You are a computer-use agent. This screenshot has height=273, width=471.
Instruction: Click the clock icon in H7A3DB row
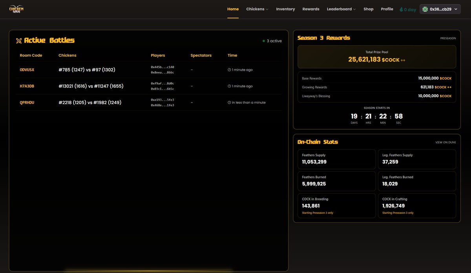(x=229, y=86)
